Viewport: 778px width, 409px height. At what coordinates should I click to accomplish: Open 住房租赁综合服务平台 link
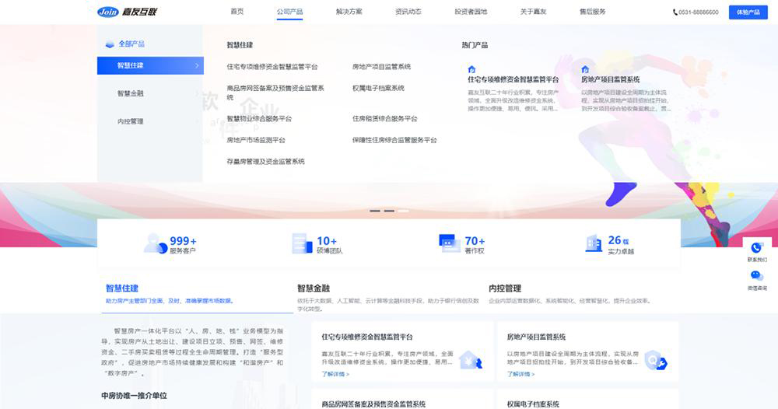[x=385, y=119]
